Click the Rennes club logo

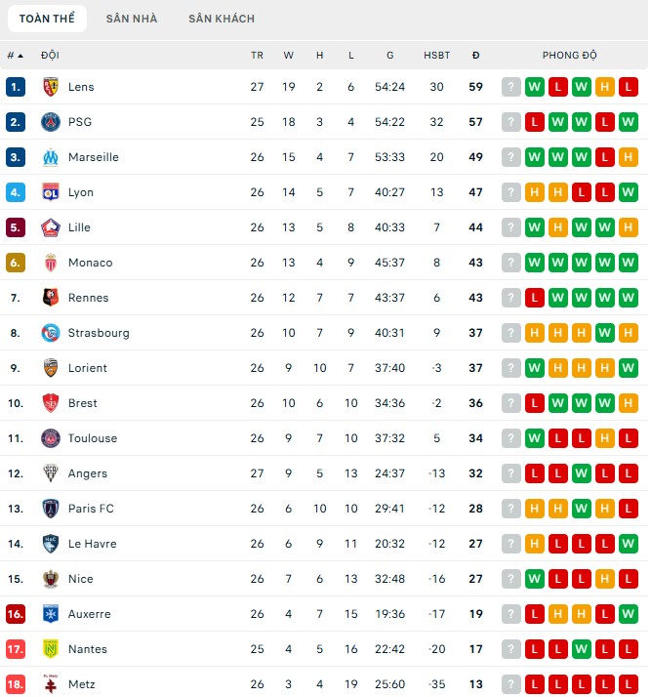51,298
